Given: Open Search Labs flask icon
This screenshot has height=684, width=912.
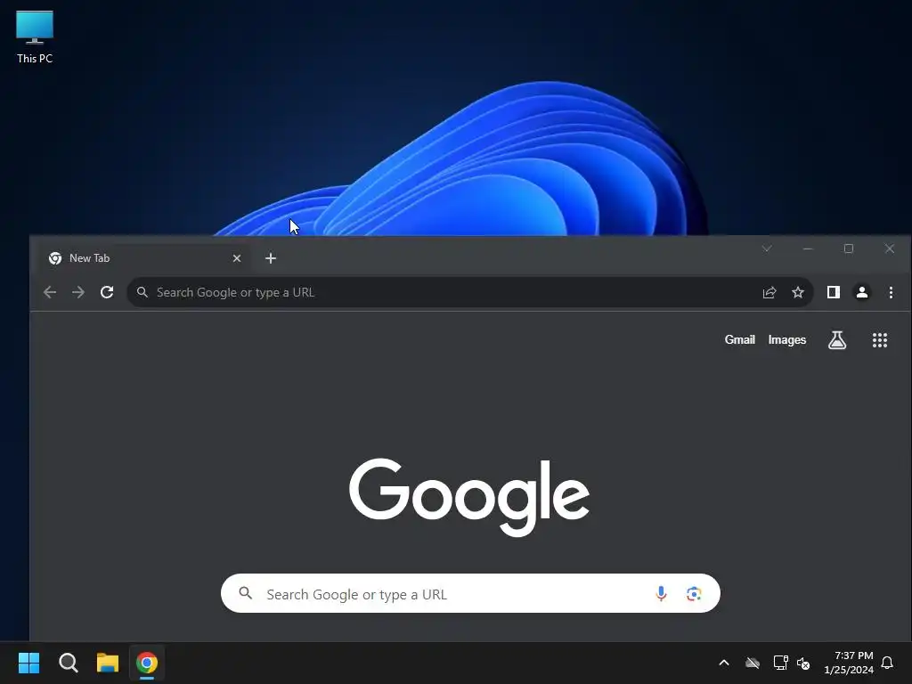Looking at the screenshot, I should pos(837,339).
